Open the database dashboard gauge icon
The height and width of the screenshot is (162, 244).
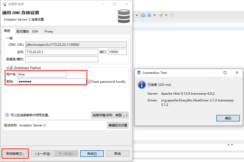click(x=143, y=15)
